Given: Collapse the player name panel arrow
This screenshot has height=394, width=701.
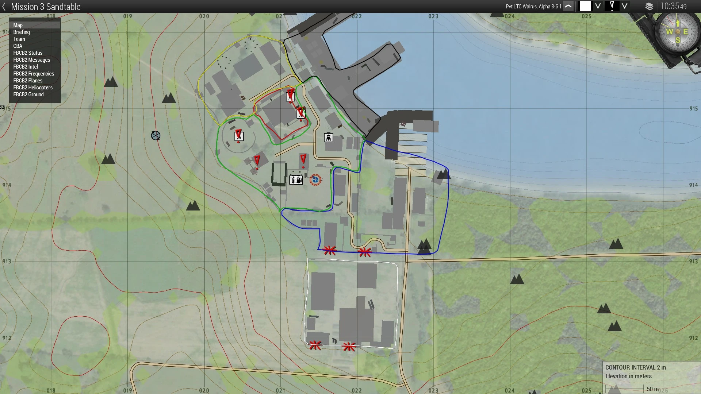Looking at the screenshot, I should coord(568,7).
